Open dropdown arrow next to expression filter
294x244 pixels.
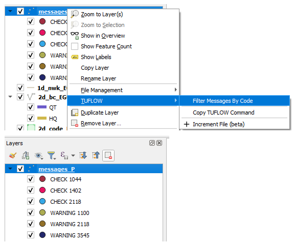tap(73, 155)
